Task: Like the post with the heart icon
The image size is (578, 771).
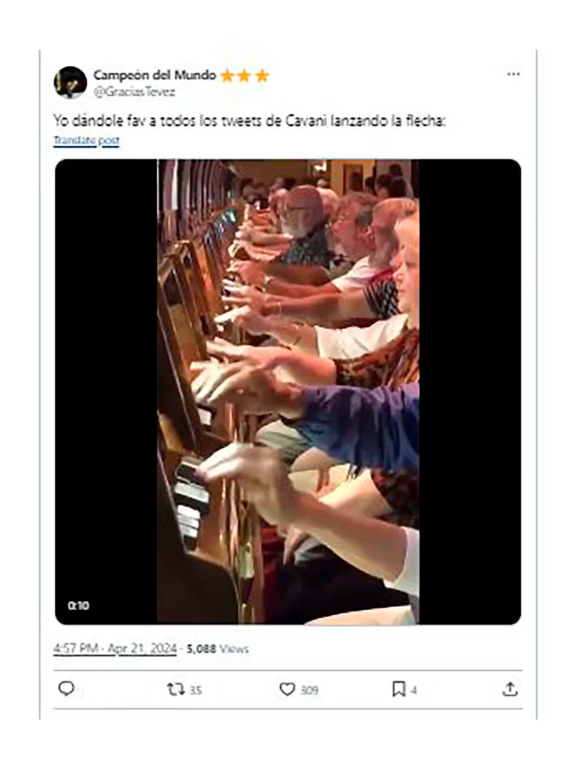Action: [x=287, y=689]
